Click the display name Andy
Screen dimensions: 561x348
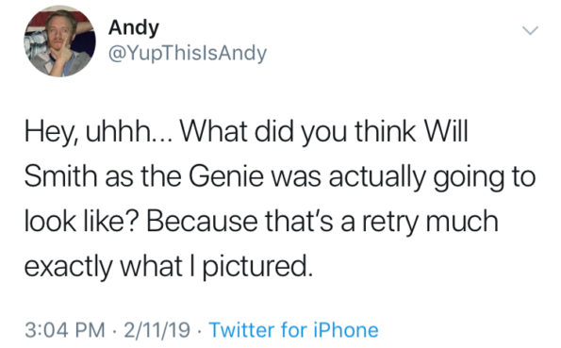[134, 28]
